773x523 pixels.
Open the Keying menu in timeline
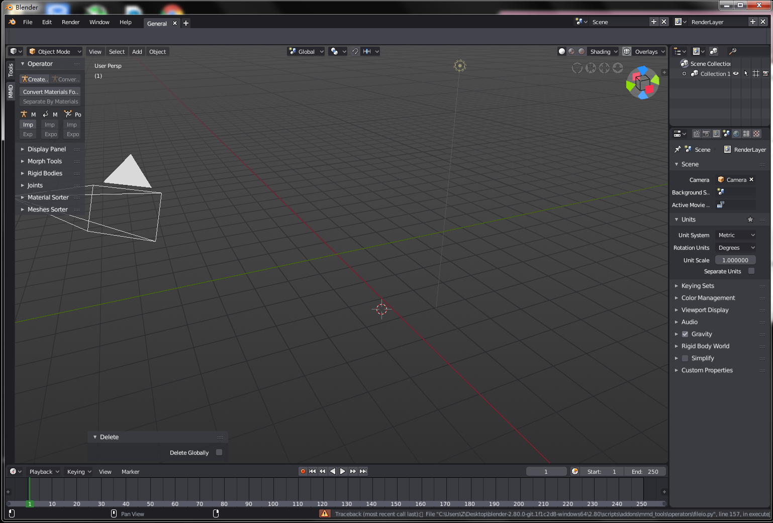pos(79,471)
